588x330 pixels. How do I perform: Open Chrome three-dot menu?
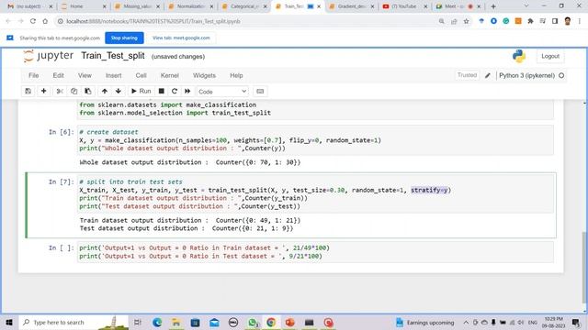point(580,21)
